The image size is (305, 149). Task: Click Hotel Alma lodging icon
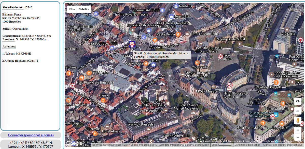[107, 126]
